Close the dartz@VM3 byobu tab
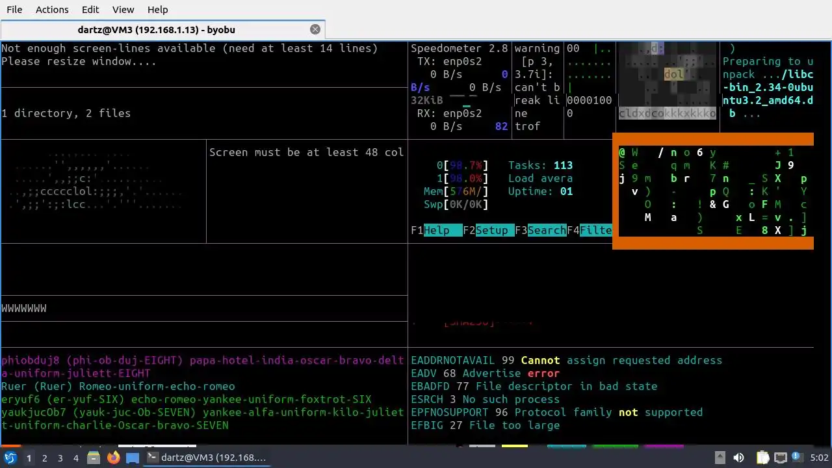The height and width of the screenshot is (468, 832). pyautogui.click(x=315, y=30)
